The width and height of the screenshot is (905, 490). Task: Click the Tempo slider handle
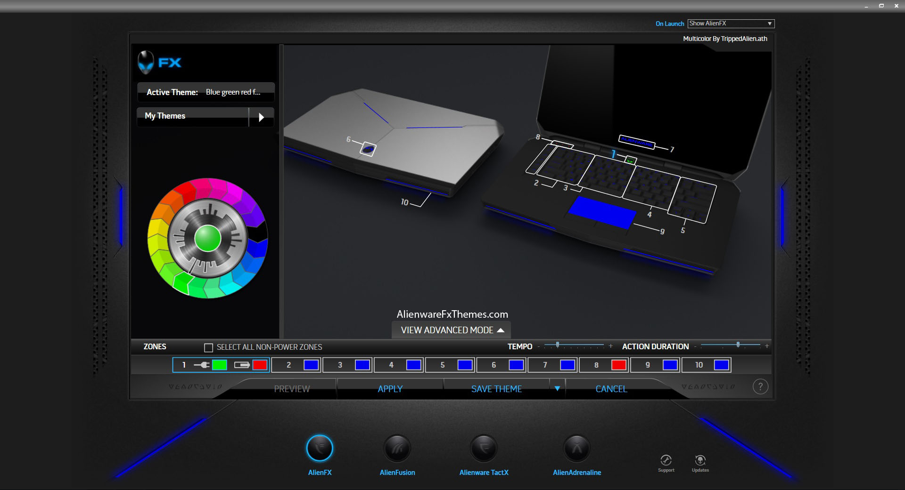coord(558,345)
